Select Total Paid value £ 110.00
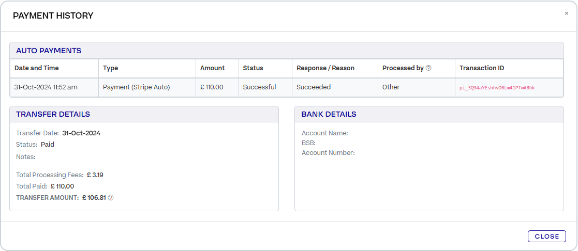Viewport: 578px width, 251px height. point(62,186)
